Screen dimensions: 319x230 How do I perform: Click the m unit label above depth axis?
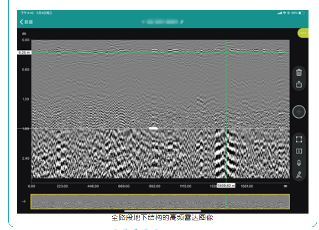coord(24,34)
